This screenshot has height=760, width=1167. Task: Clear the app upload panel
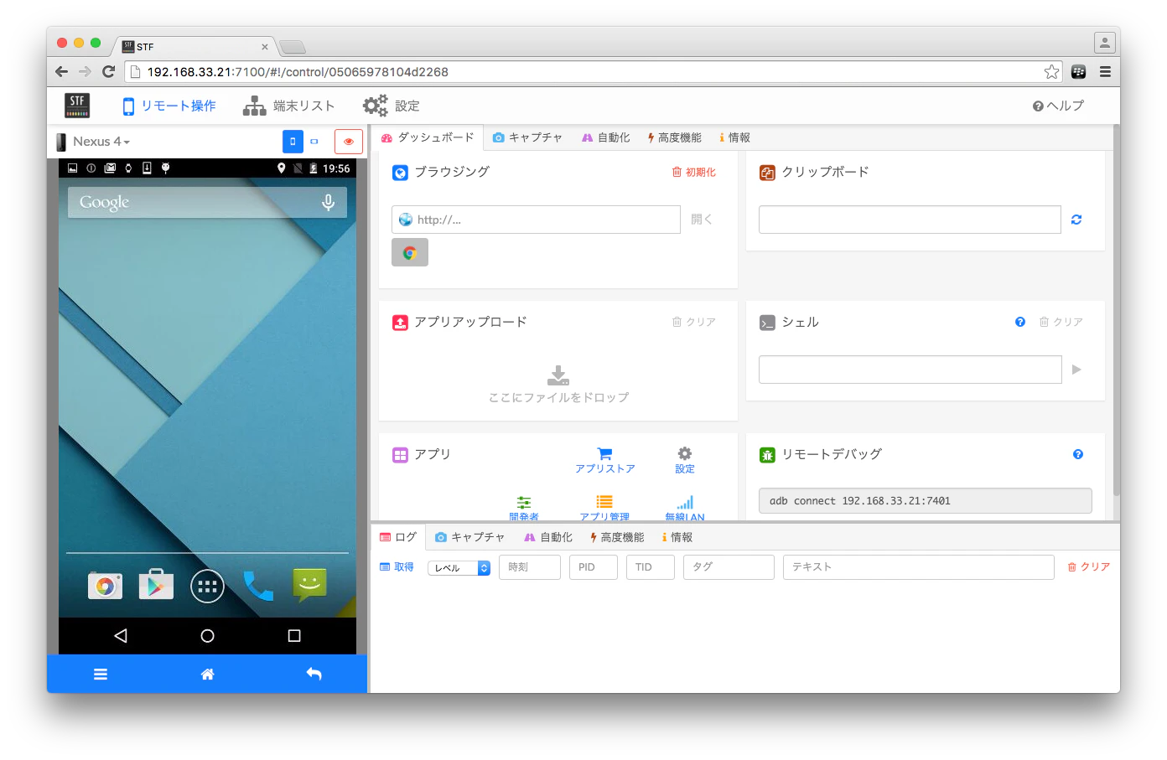coord(694,322)
